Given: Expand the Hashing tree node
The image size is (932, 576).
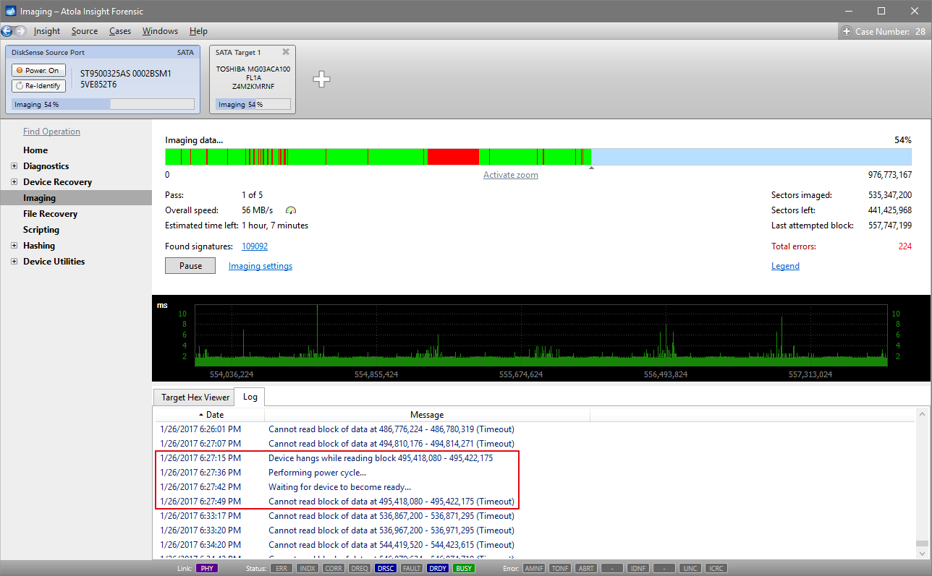Looking at the screenshot, I should pyautogui.click(x=14, y=246).
